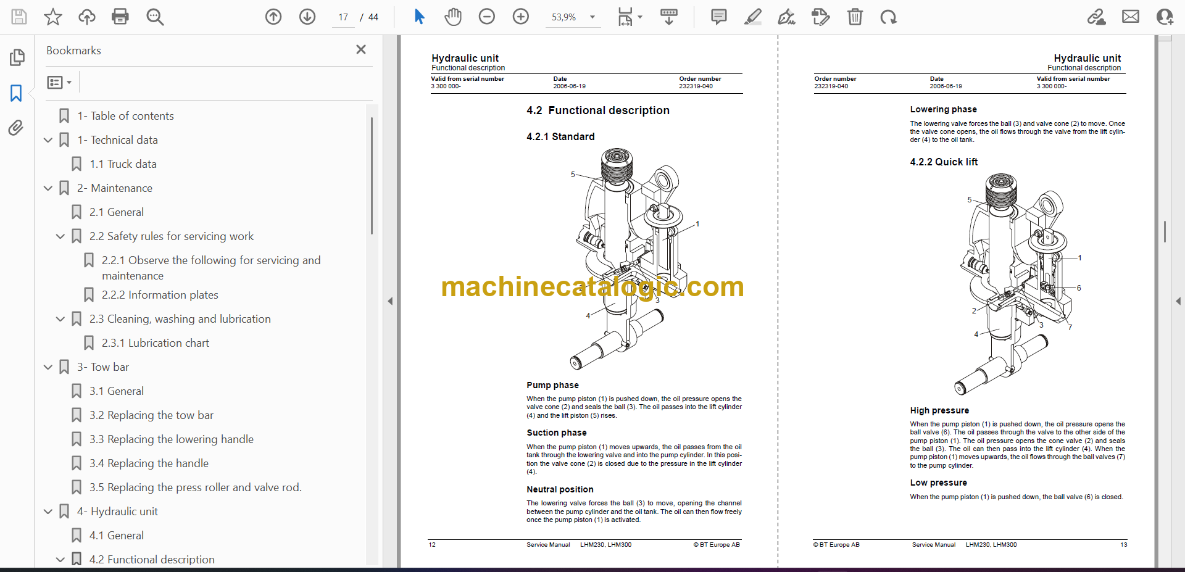Click the trash delete icon
This screenshot has height=572, width=1185.
[x=855, y=17]
